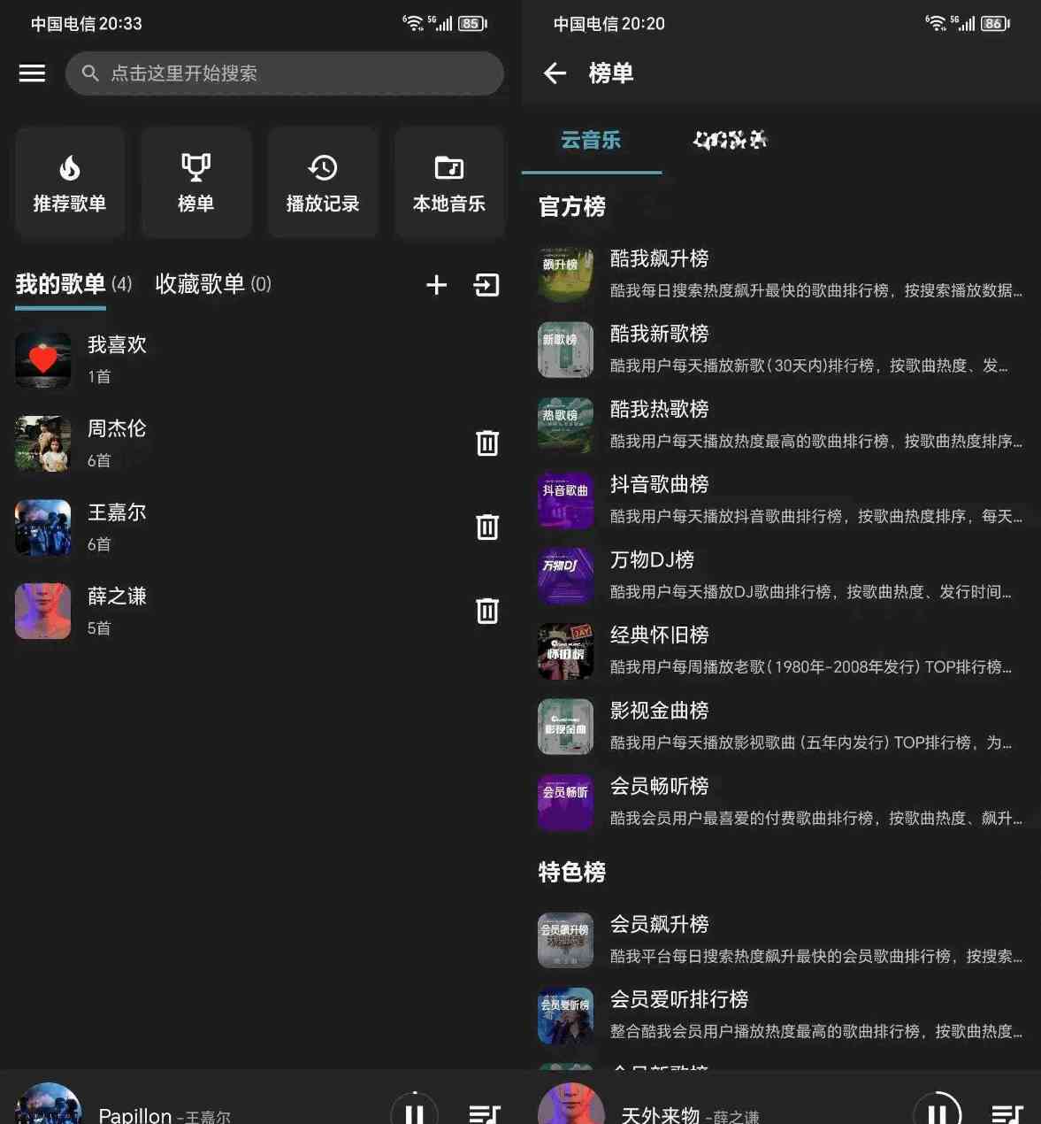Click 会员飙升榜 cover icon
Image resolution: width=1041 pixels, height=1124 pixels.
[x=565, y=940]
